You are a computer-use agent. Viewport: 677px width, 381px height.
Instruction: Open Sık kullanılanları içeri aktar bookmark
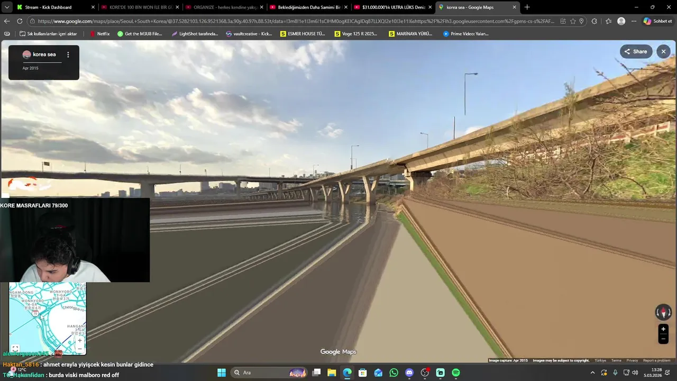coord(48,33)
